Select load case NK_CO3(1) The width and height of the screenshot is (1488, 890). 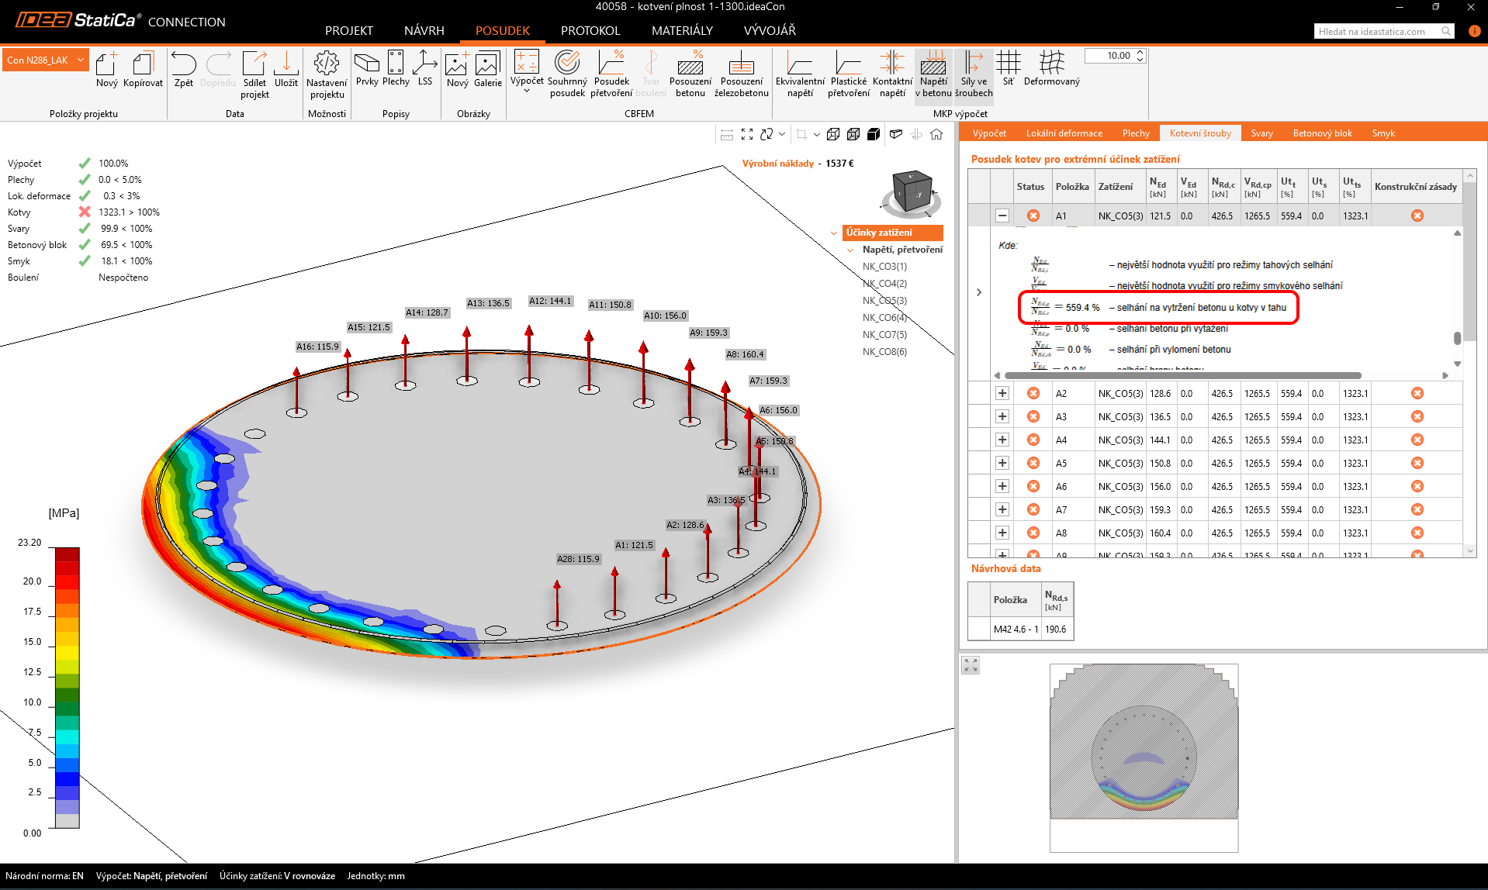884,267
